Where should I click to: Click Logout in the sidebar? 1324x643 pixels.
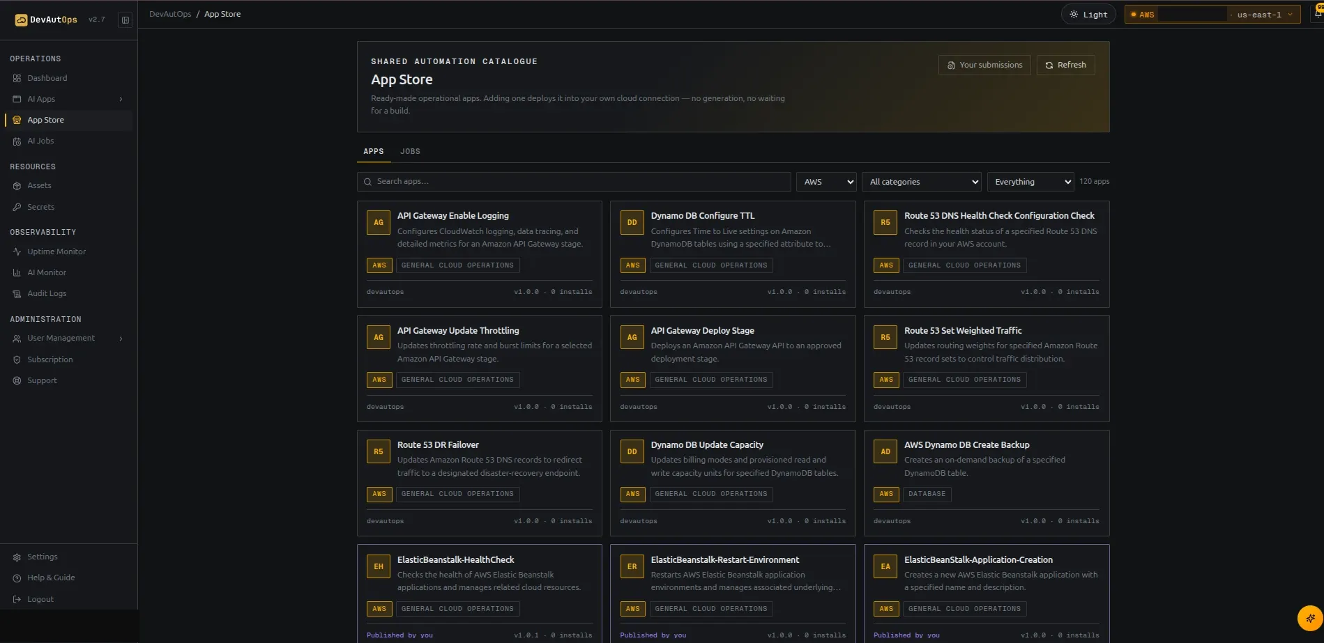[x=68, y=599]
